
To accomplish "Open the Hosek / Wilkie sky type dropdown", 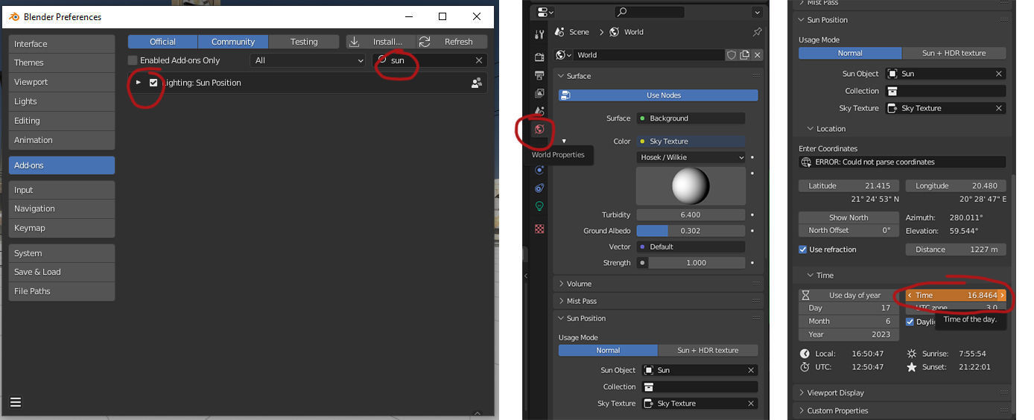I will click(x=691, y=157).
